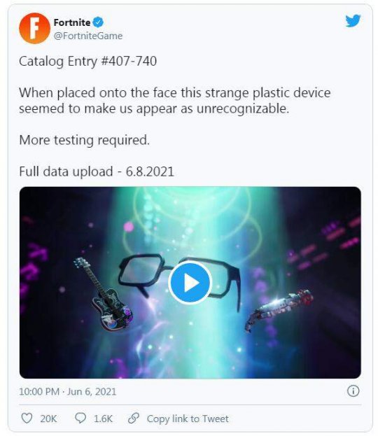378x436 pixels.
Task: Click Copy link to Tweet
Action: [188, 419]
